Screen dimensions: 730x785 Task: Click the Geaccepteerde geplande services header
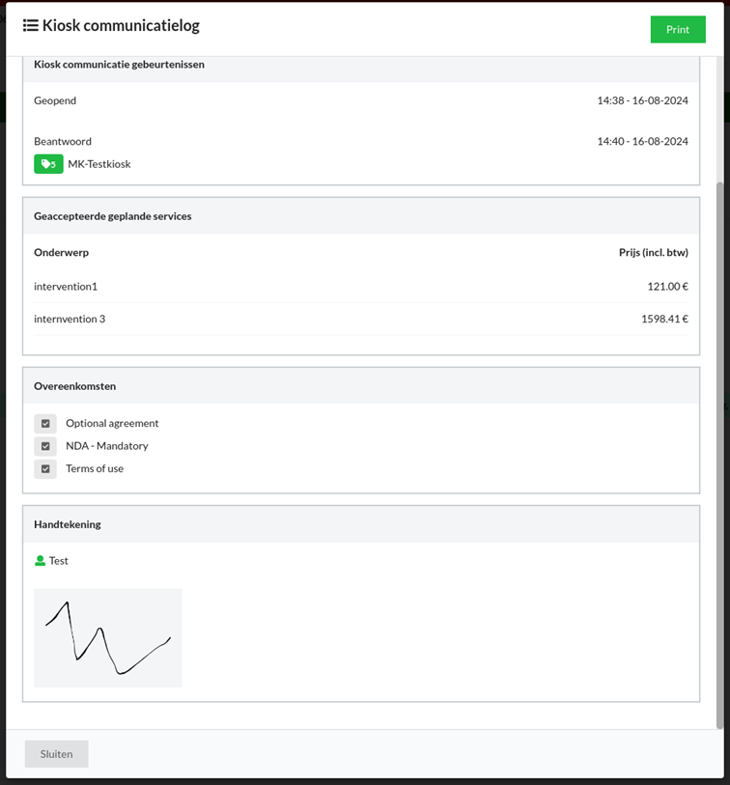(x=112, y=216)
